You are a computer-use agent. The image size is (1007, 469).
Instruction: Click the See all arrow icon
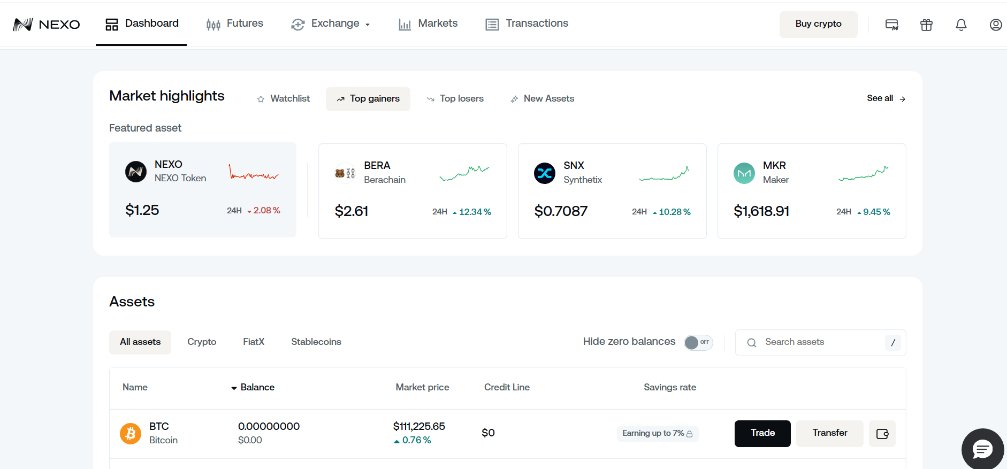pos(902,99)
